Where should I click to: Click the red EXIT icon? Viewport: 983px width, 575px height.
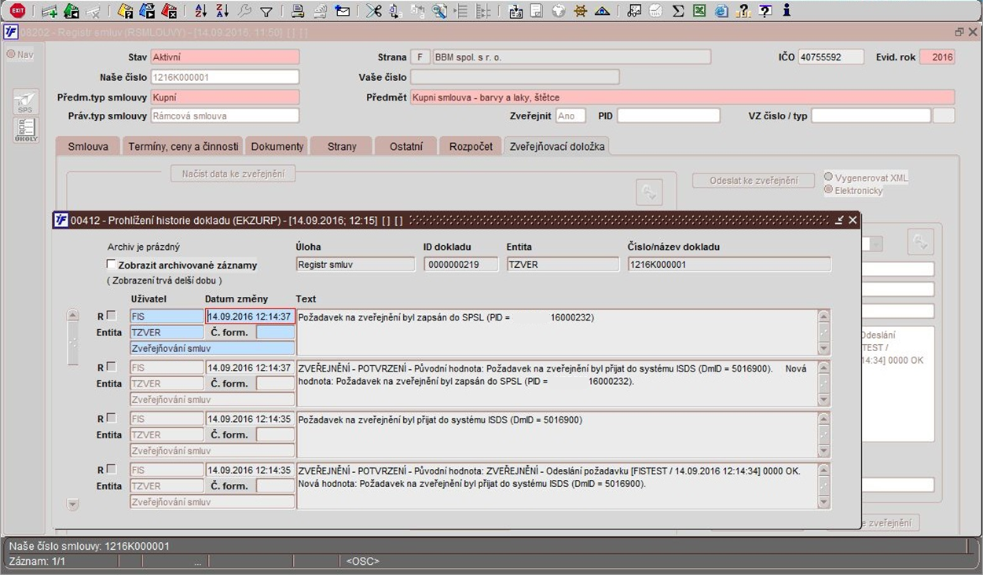pyautogui.click(x=17, y=11)
